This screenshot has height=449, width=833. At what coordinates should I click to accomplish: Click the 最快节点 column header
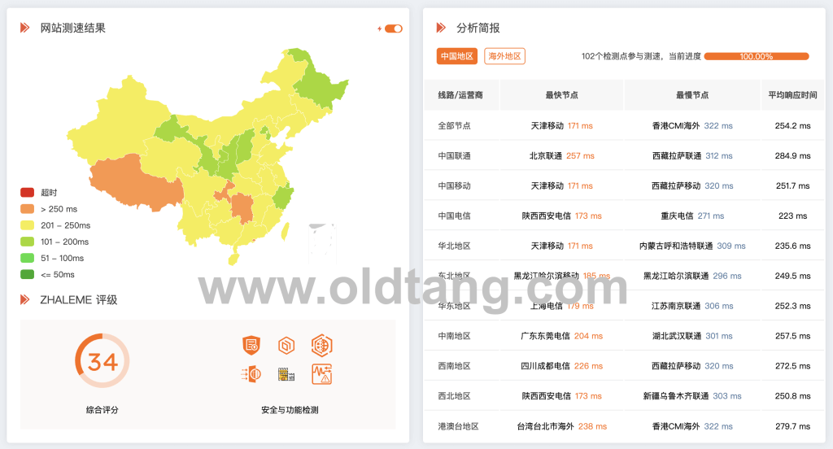coord(561,95)
